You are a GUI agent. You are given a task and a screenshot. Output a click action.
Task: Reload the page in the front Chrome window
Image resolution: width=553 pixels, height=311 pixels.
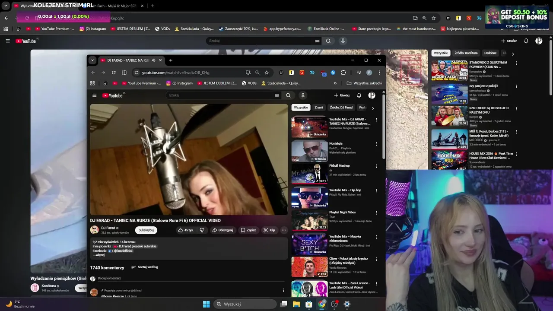[114, 73]
